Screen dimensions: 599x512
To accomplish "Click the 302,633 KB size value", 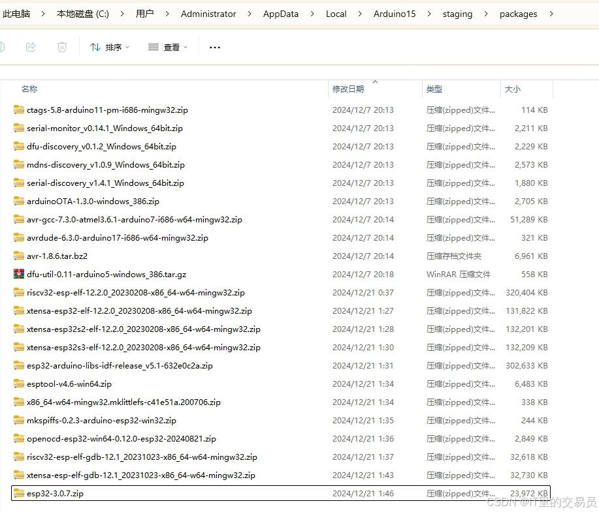I will (526, 365).
